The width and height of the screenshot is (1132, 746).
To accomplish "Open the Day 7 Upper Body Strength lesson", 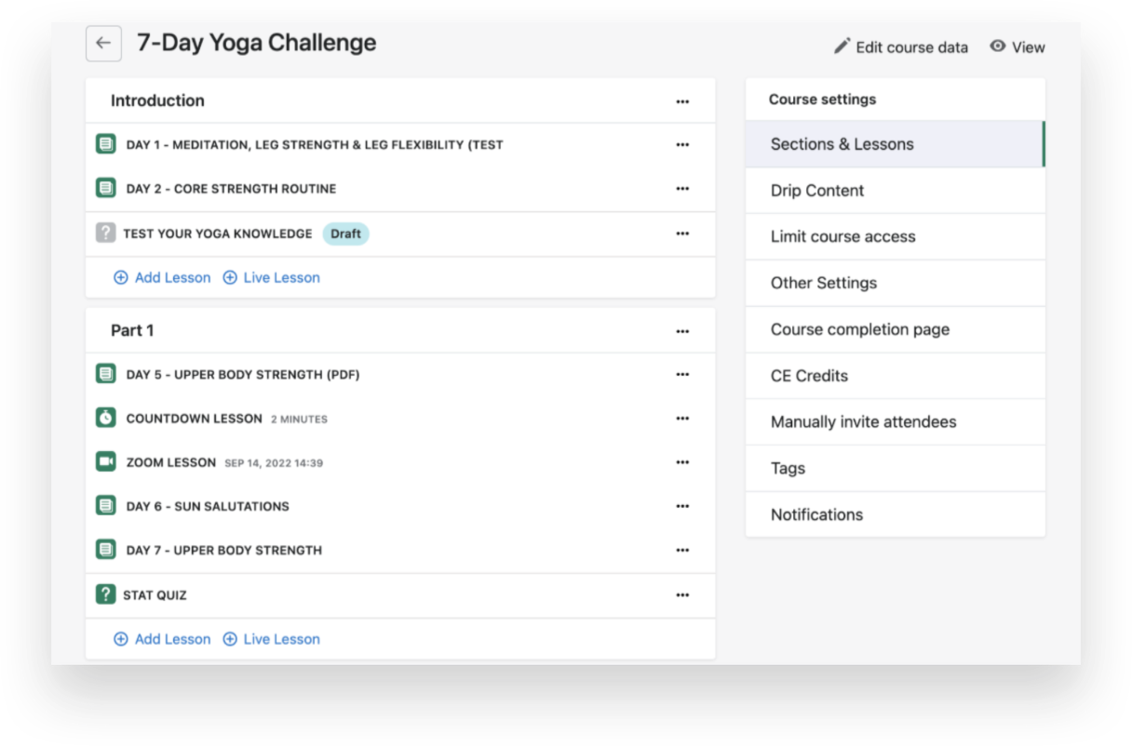I will tap(223, 550).
